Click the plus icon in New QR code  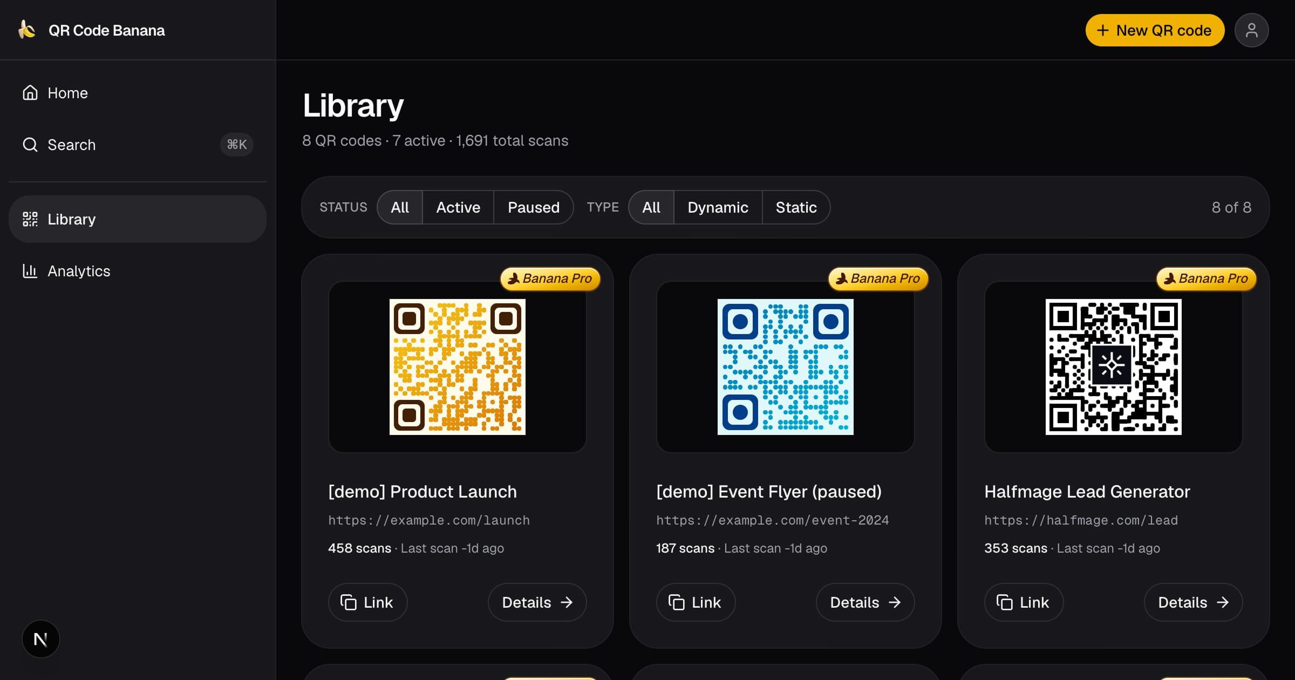click(1103, 30)
